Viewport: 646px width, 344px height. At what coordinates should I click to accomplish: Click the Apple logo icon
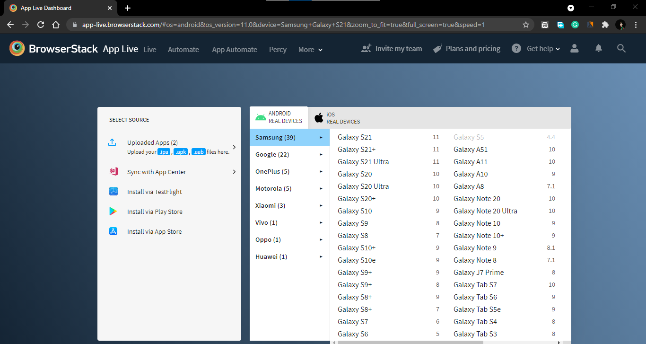tap(319, 117)
